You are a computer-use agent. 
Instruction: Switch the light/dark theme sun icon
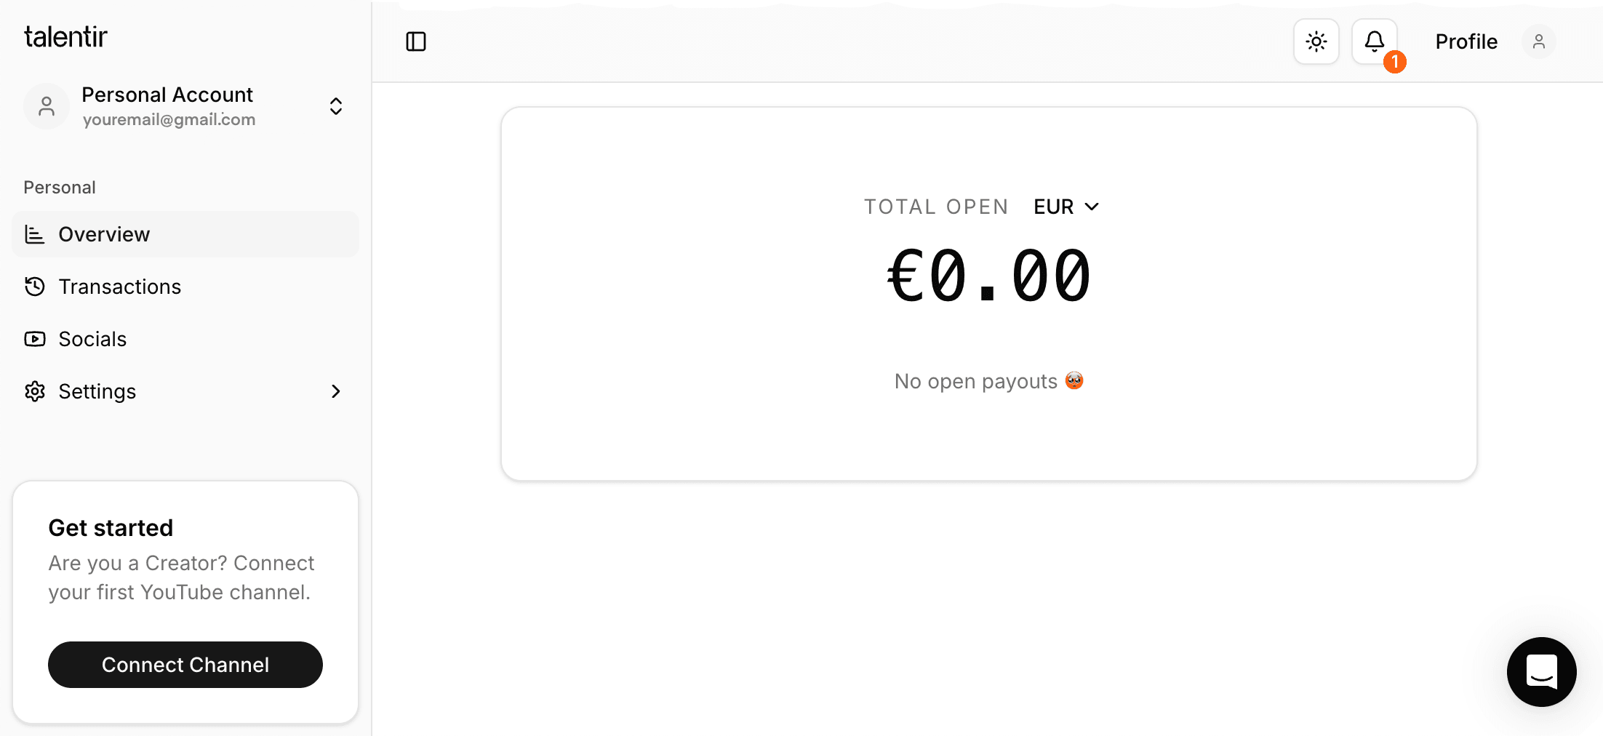tap(1316, 41)
